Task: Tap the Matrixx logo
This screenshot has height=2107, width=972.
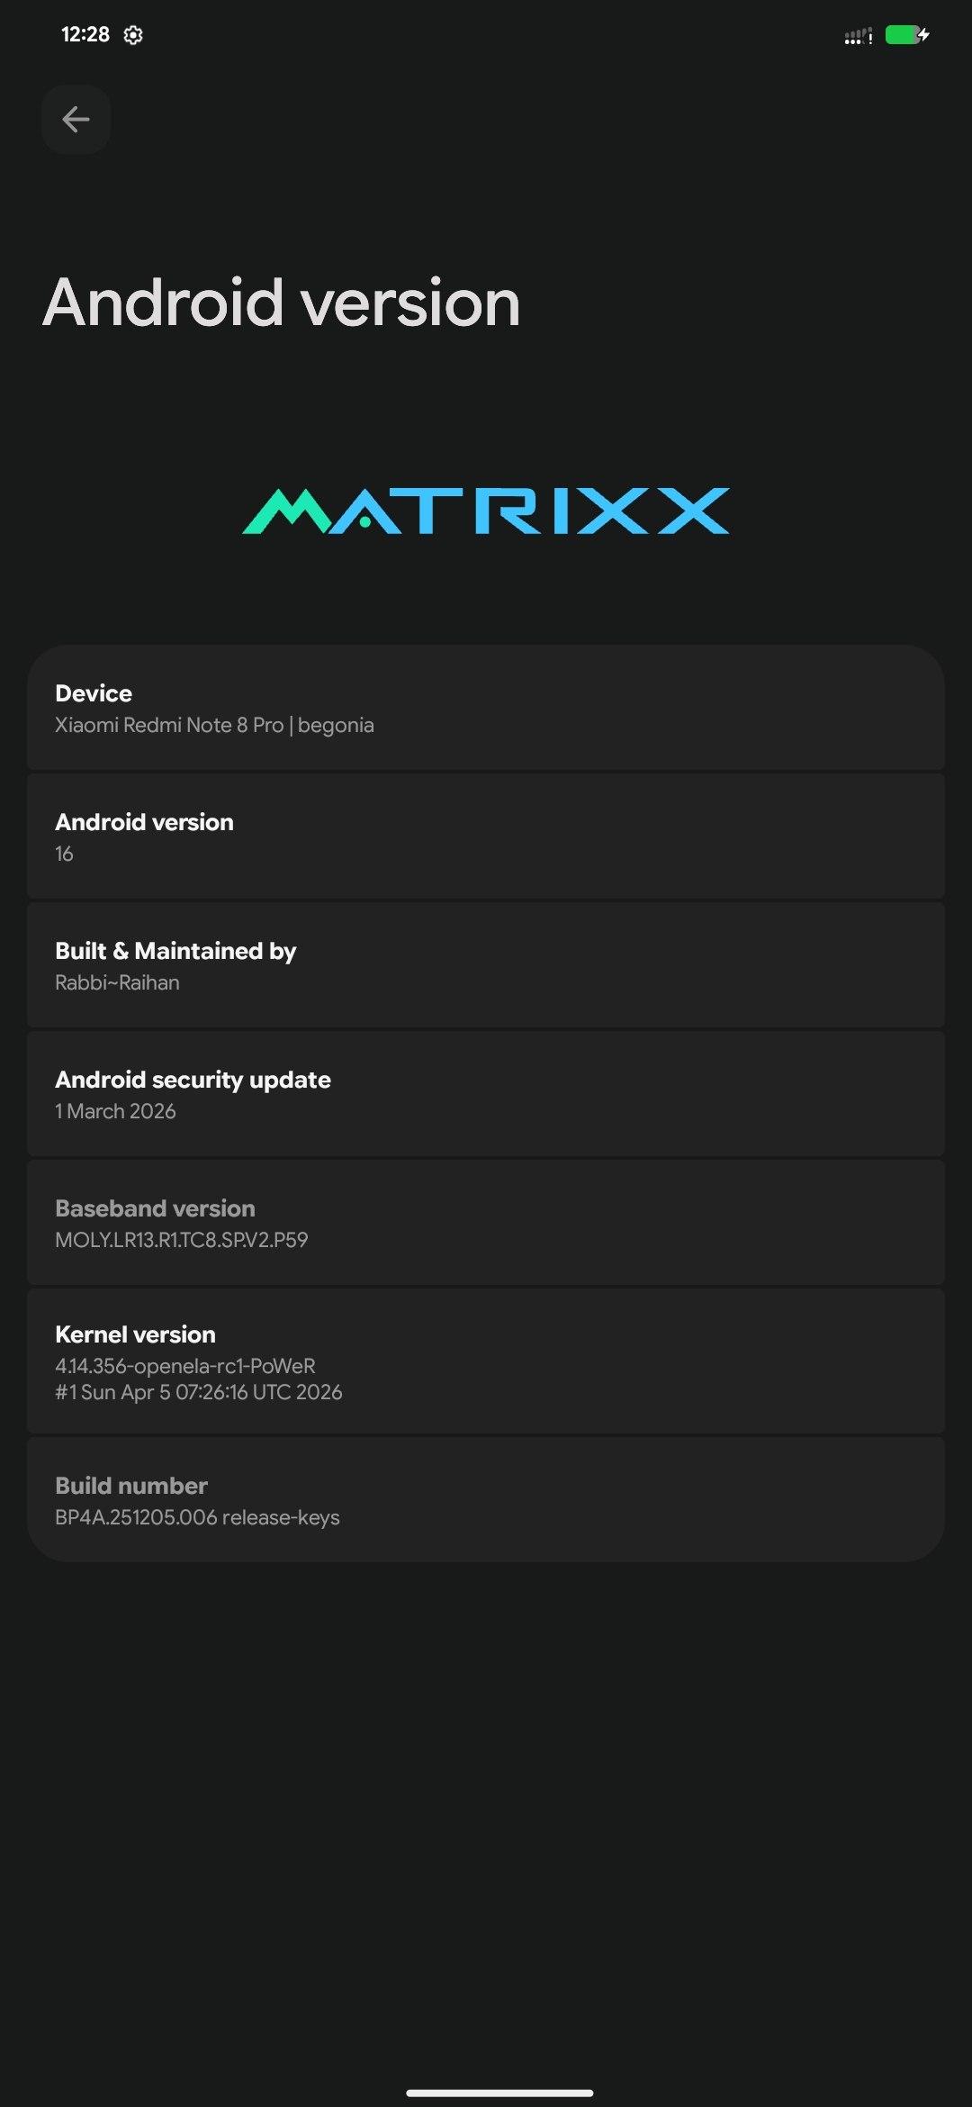Action: (x=486, y=511)
